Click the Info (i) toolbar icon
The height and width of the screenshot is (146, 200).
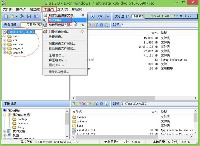(92, 16)
